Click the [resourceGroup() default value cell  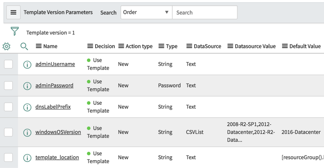point(303,158)
